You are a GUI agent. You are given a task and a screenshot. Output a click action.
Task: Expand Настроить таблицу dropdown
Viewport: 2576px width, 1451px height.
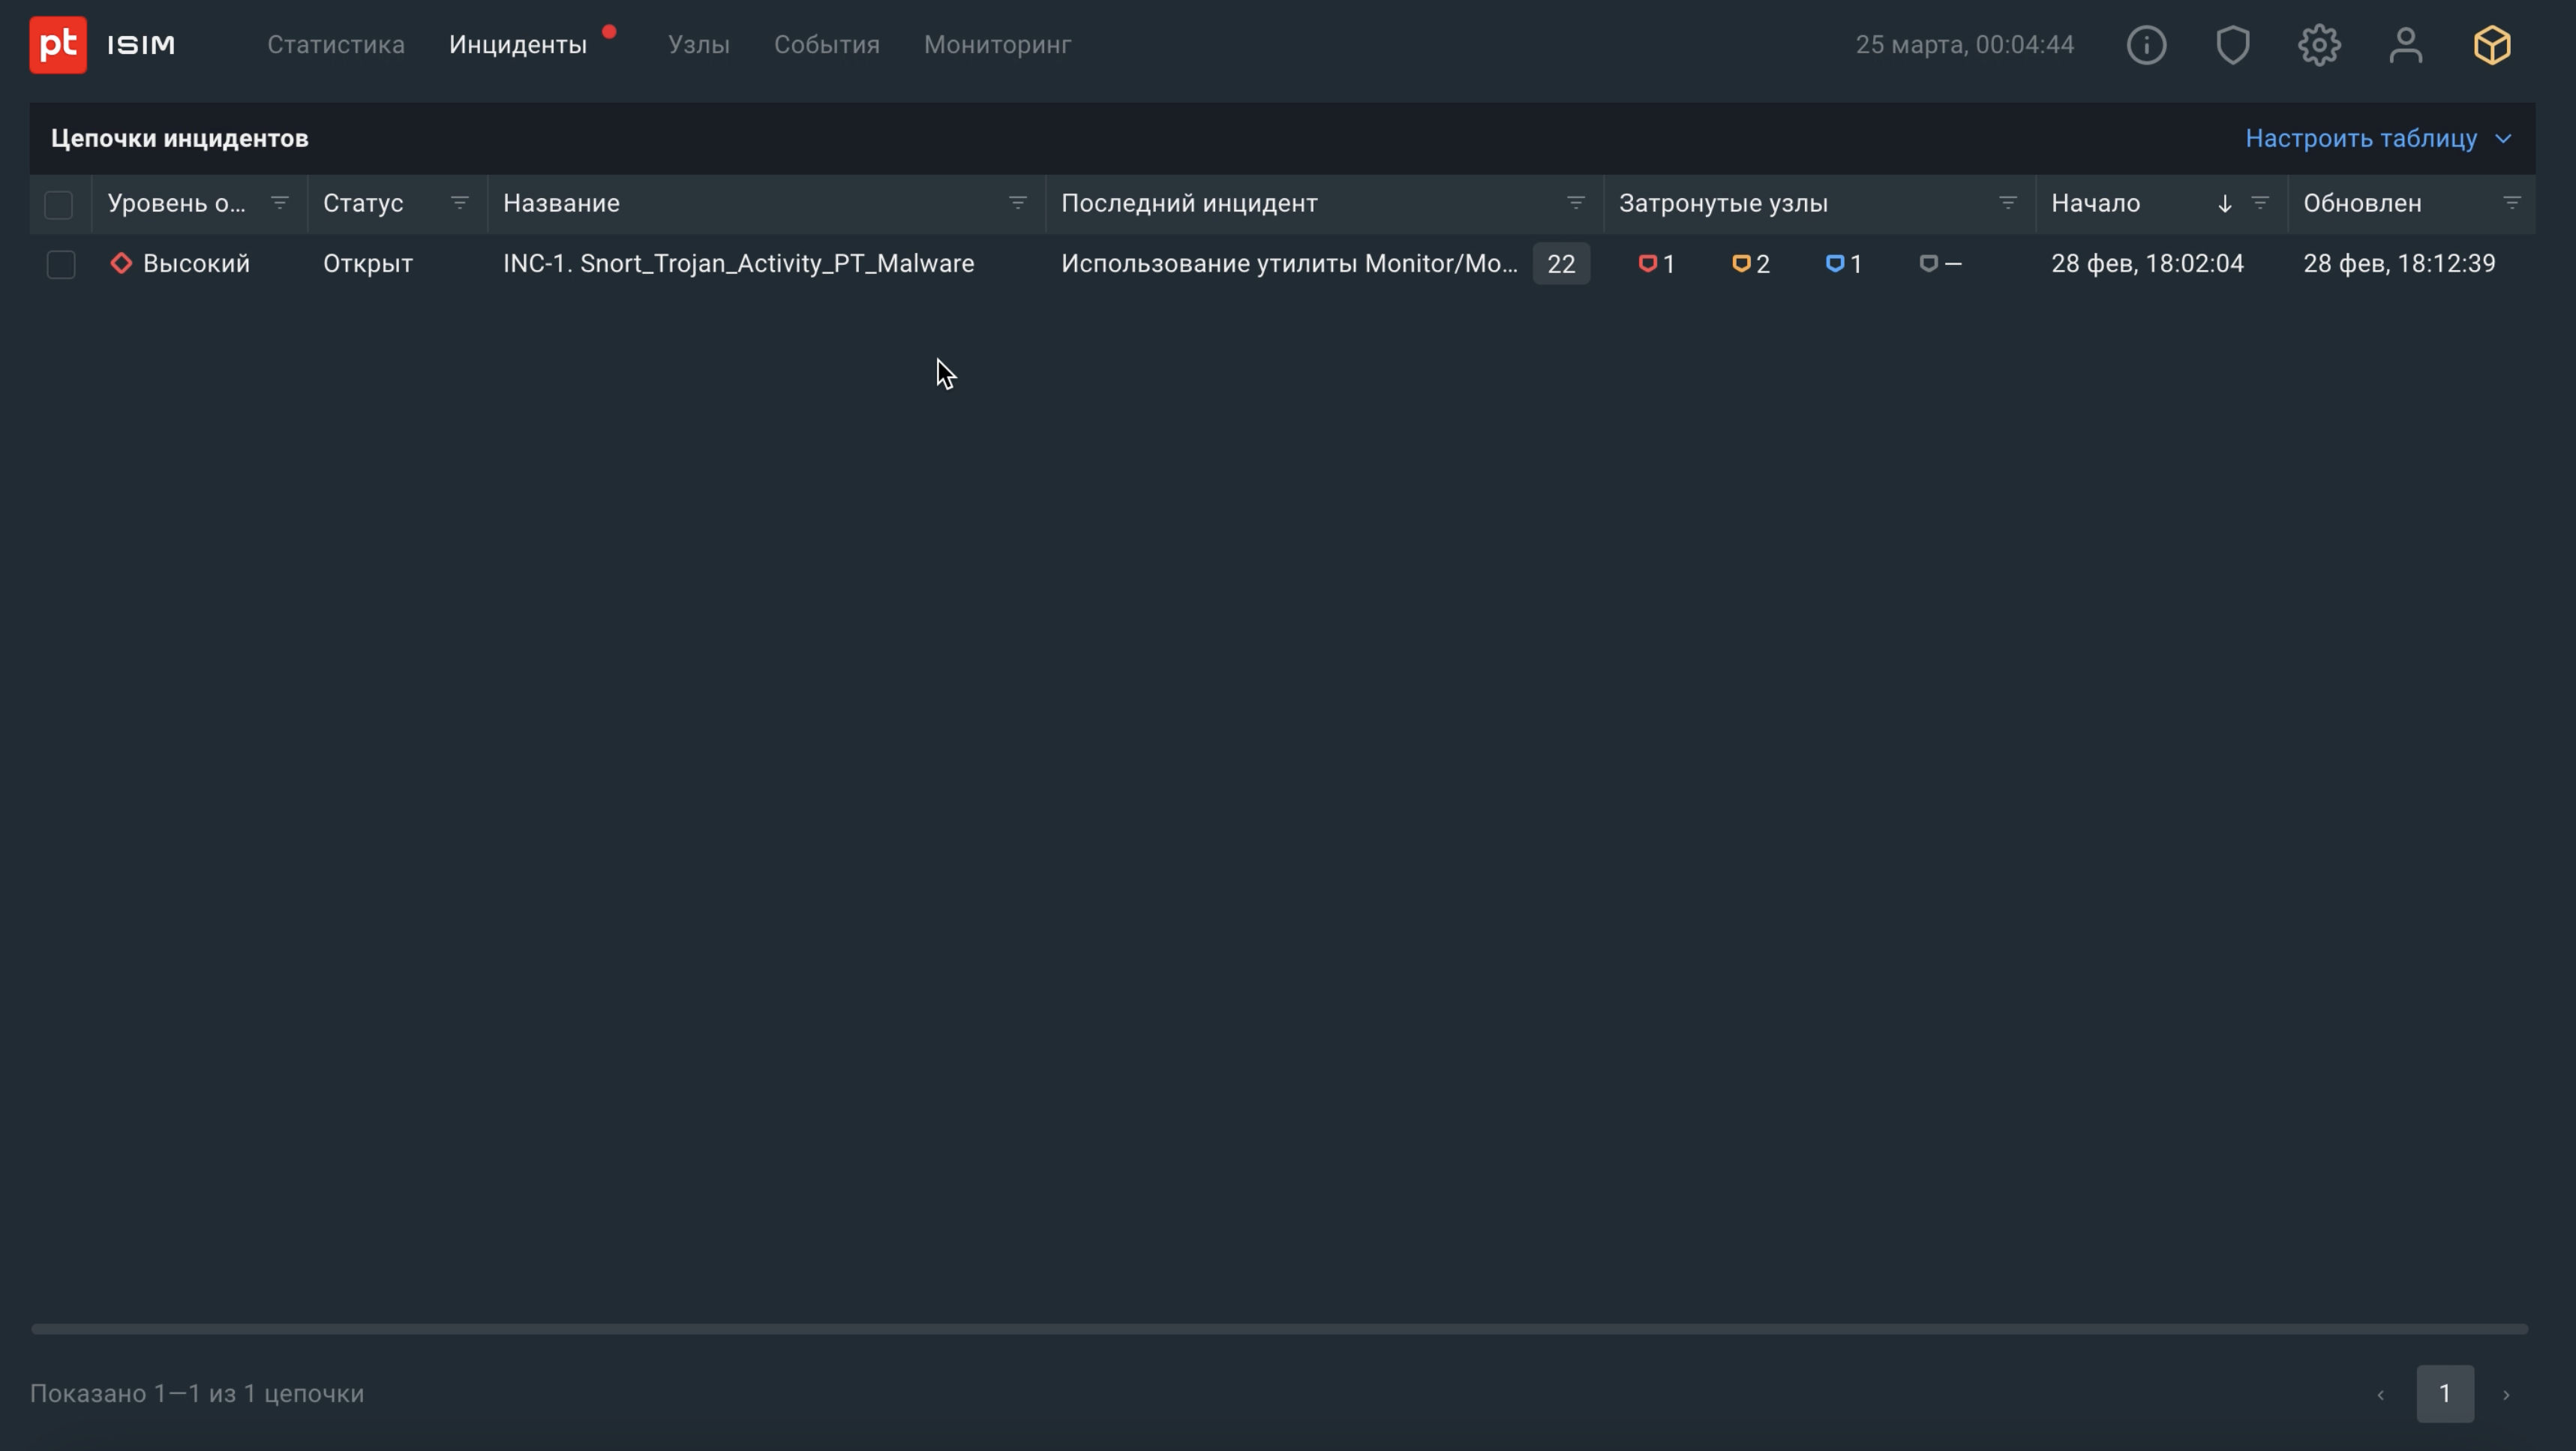2378,138
